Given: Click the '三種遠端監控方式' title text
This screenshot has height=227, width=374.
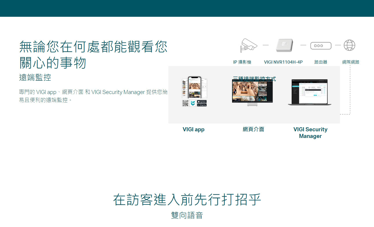Looking at the screenshot, I should [254, 78].
